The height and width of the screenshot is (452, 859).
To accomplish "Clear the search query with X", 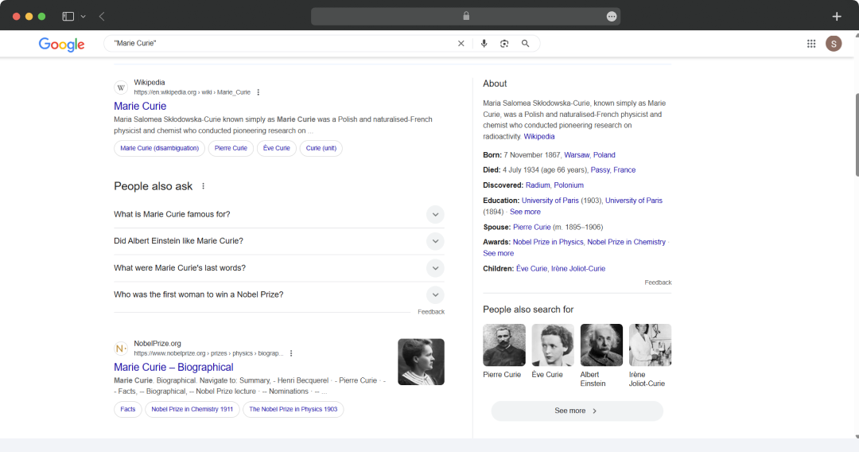I will 461,43.
